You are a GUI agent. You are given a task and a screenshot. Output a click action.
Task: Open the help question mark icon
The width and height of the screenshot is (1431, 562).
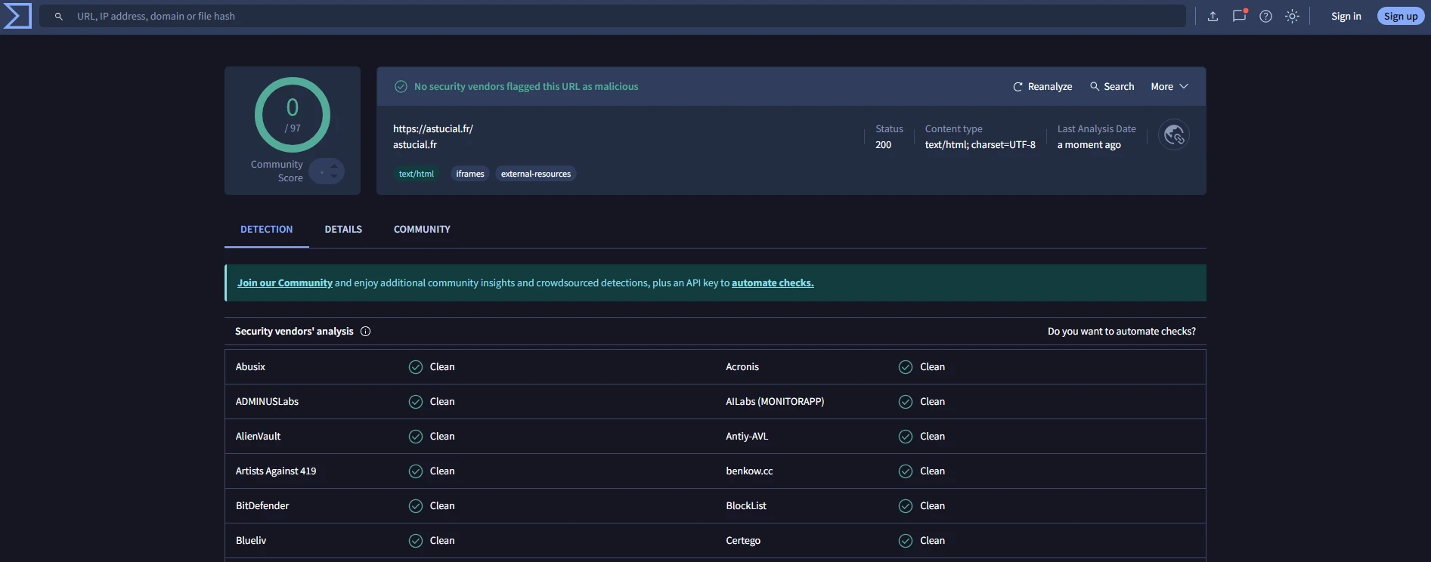1265,16
